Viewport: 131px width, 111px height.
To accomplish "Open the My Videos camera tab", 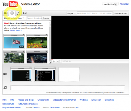I will point(6,13).
